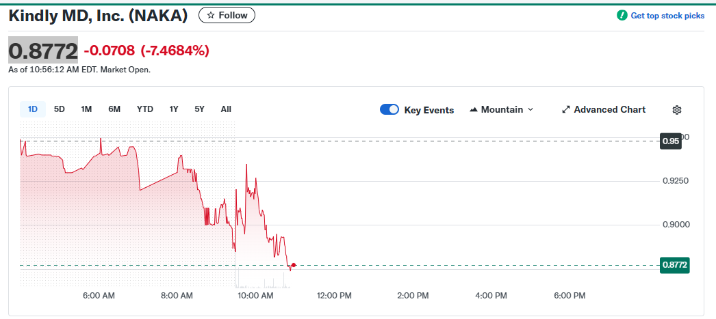The width and height of the screenshot is (716, 319).
Task: Click the 2:00 PM axis label
Action: [413, 296]
